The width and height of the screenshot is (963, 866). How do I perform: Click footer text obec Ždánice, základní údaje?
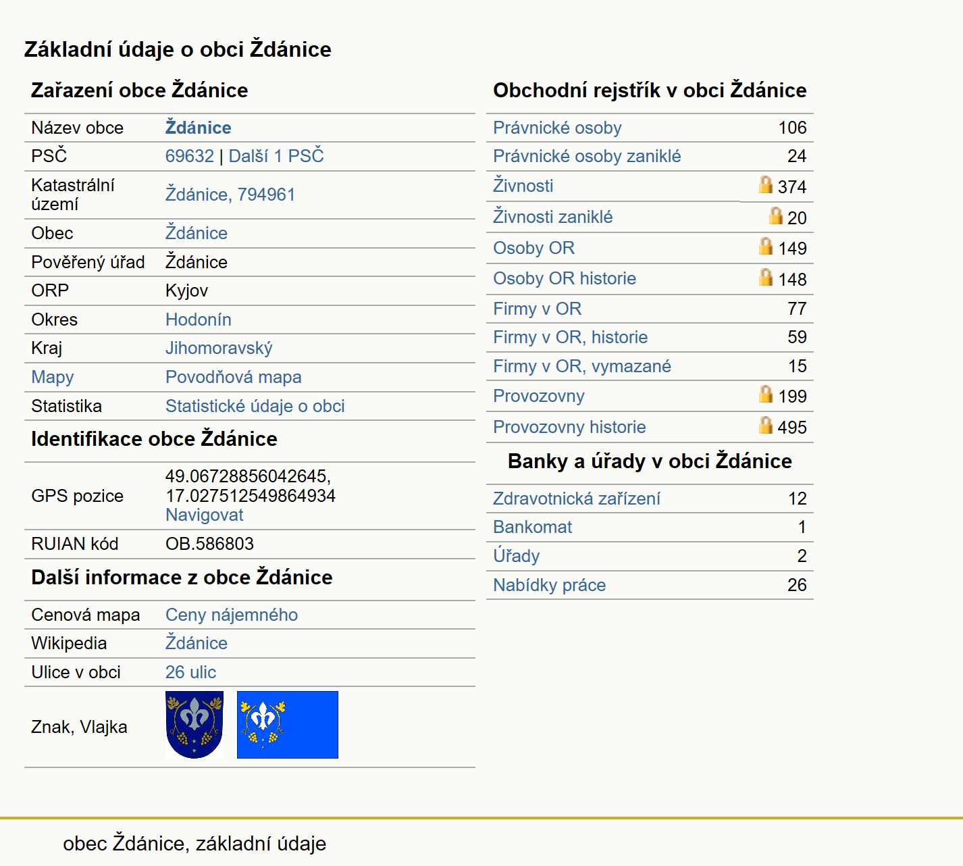(194, 843)
